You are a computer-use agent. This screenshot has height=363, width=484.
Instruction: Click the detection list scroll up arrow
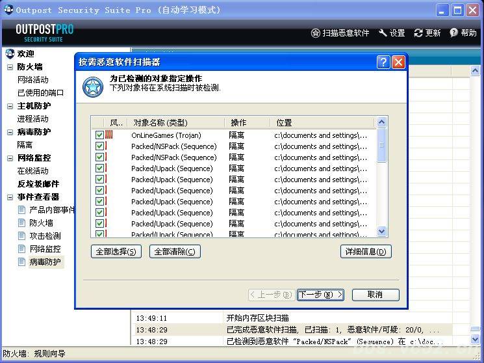click(381, 122)
